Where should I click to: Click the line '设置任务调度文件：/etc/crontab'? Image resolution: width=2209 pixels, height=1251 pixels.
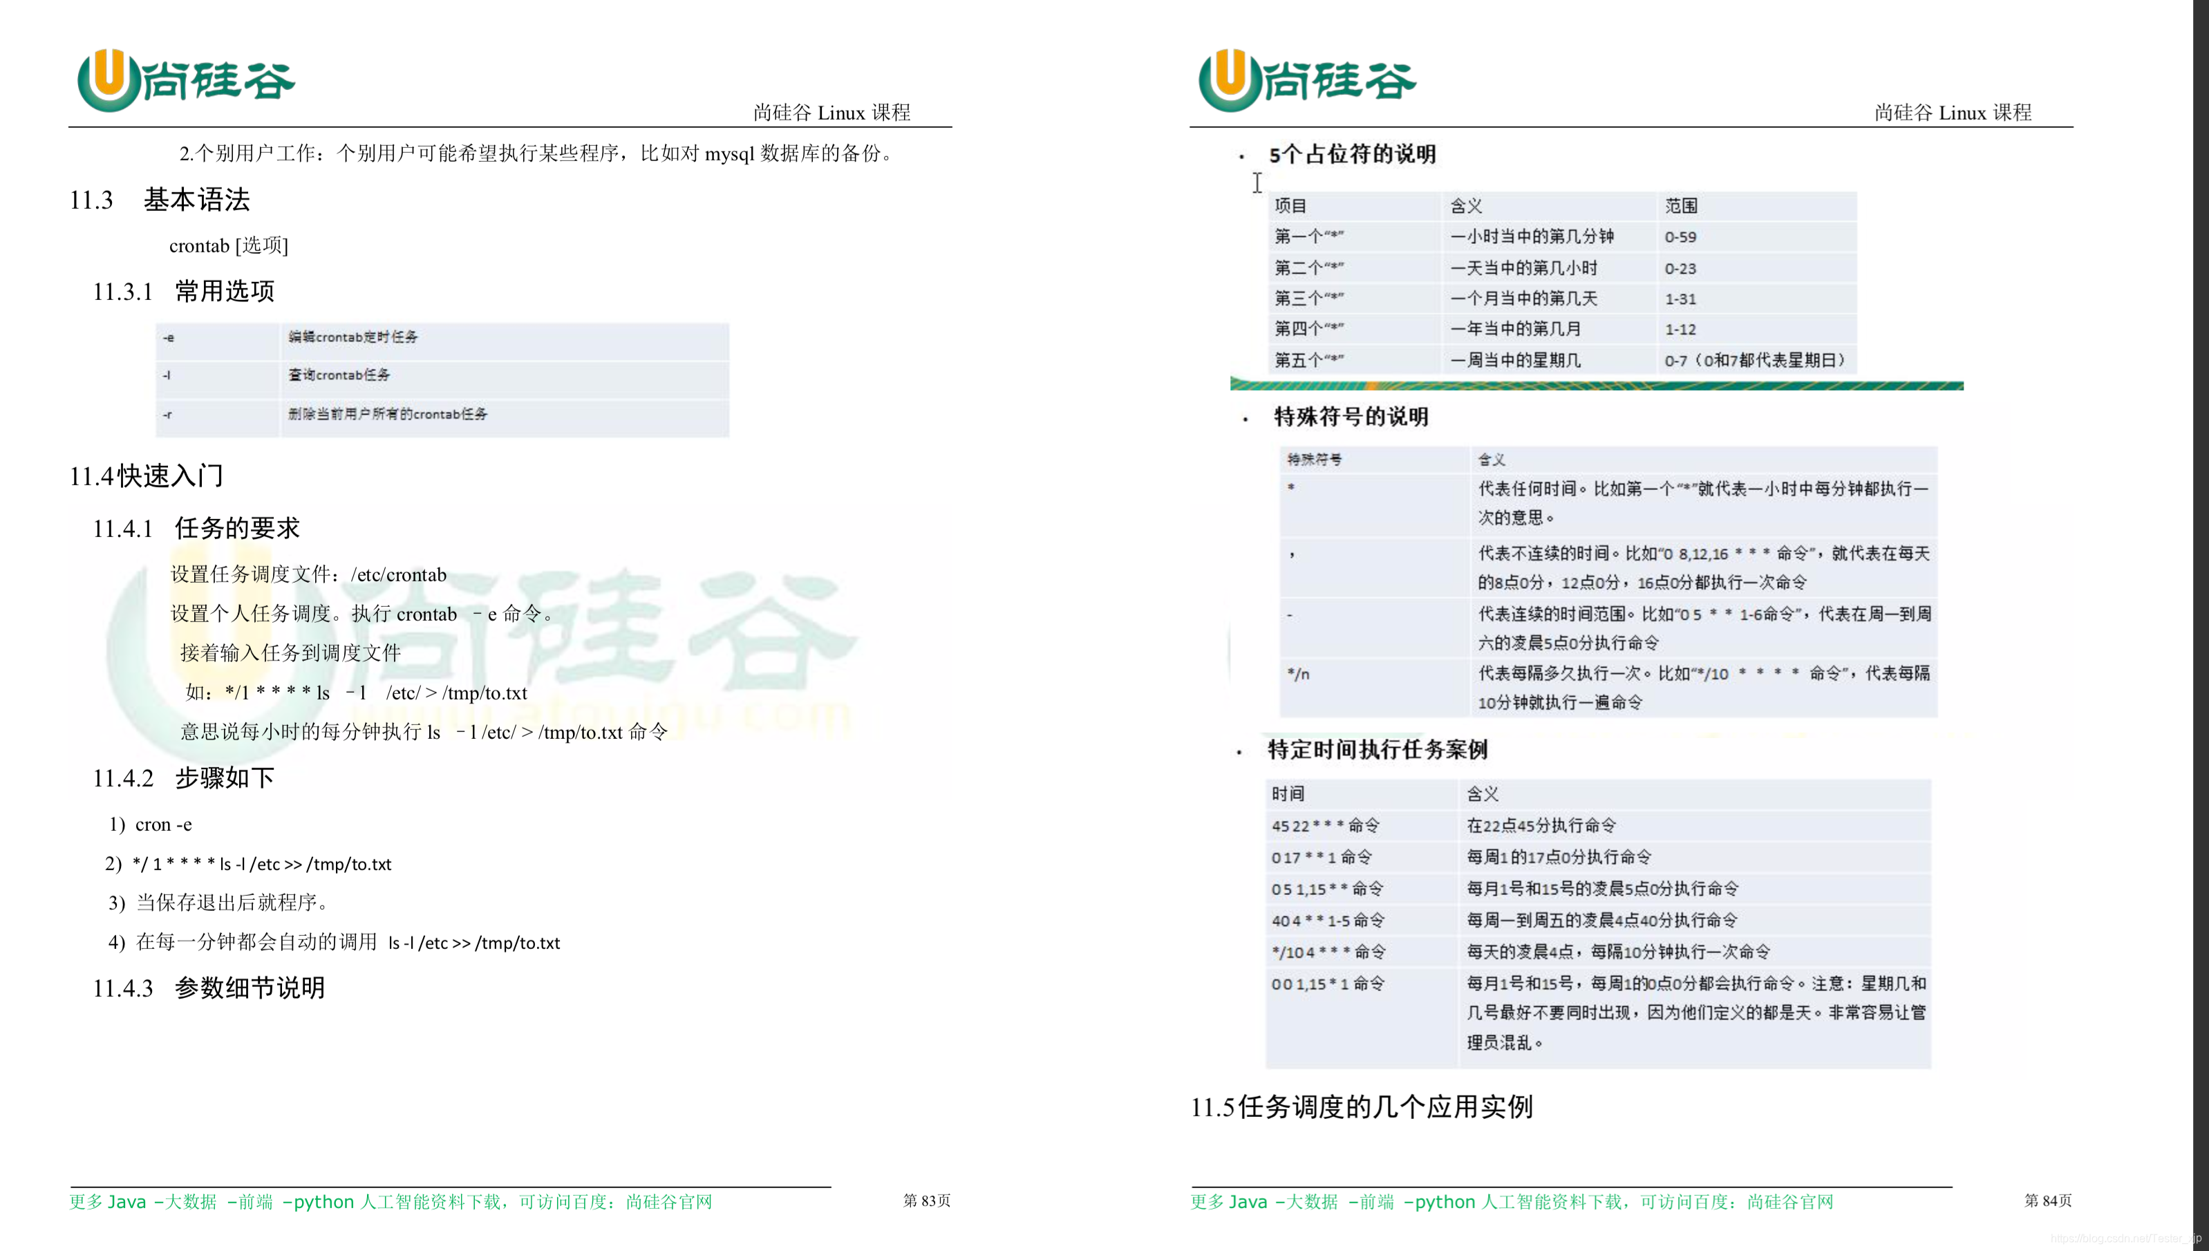(308, 575)
